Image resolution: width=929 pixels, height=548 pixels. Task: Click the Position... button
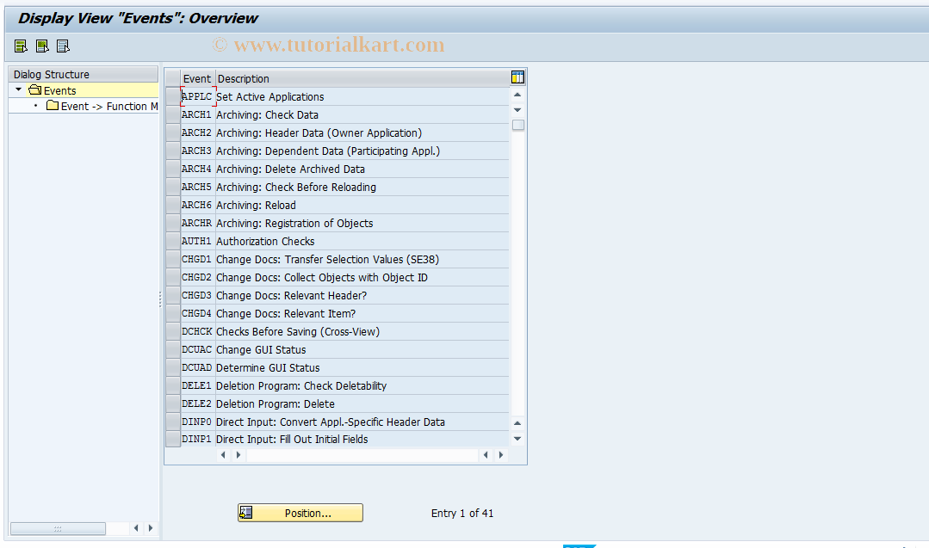[x=300, y=513]
